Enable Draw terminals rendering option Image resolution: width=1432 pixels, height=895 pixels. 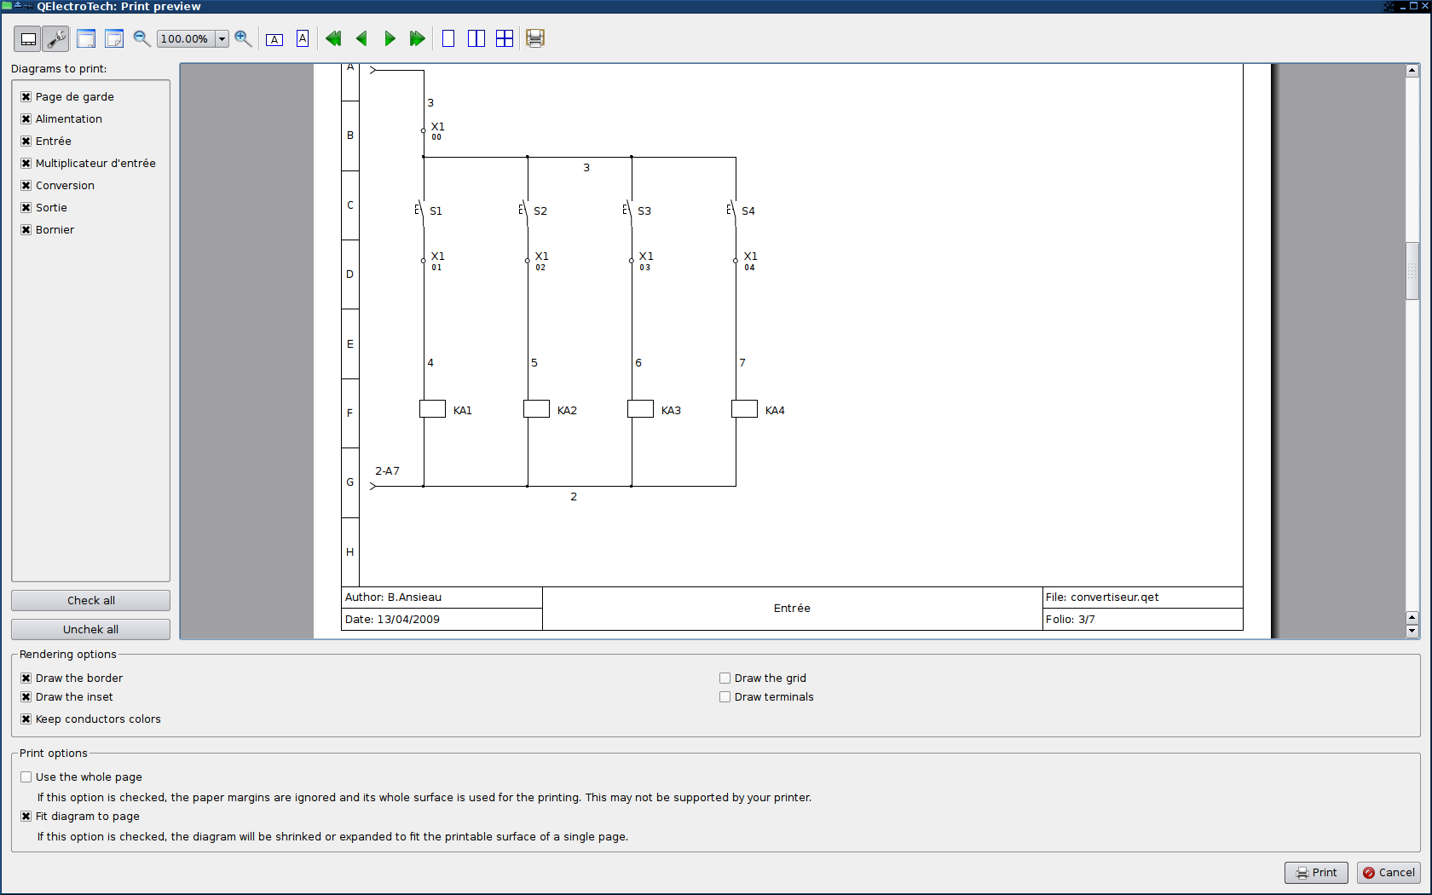725,696
